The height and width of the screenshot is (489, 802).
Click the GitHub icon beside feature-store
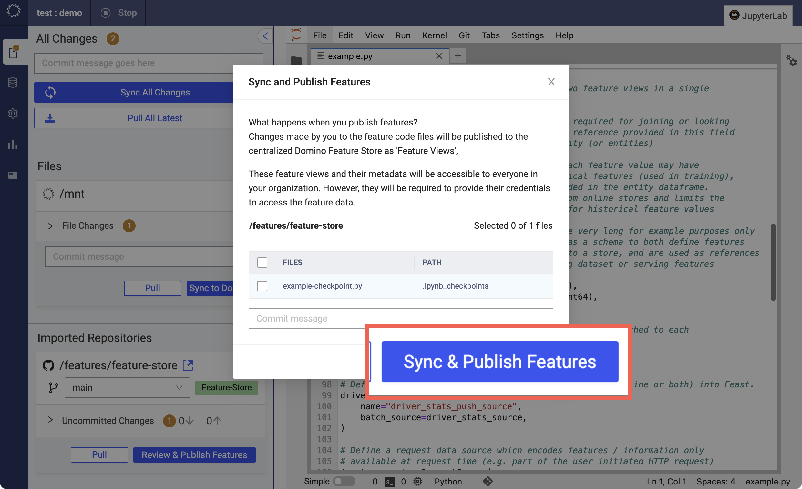48,365
